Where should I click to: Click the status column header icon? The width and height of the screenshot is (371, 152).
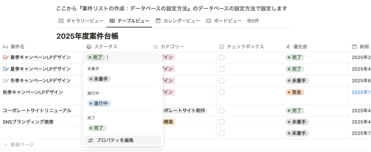(89, 47)
